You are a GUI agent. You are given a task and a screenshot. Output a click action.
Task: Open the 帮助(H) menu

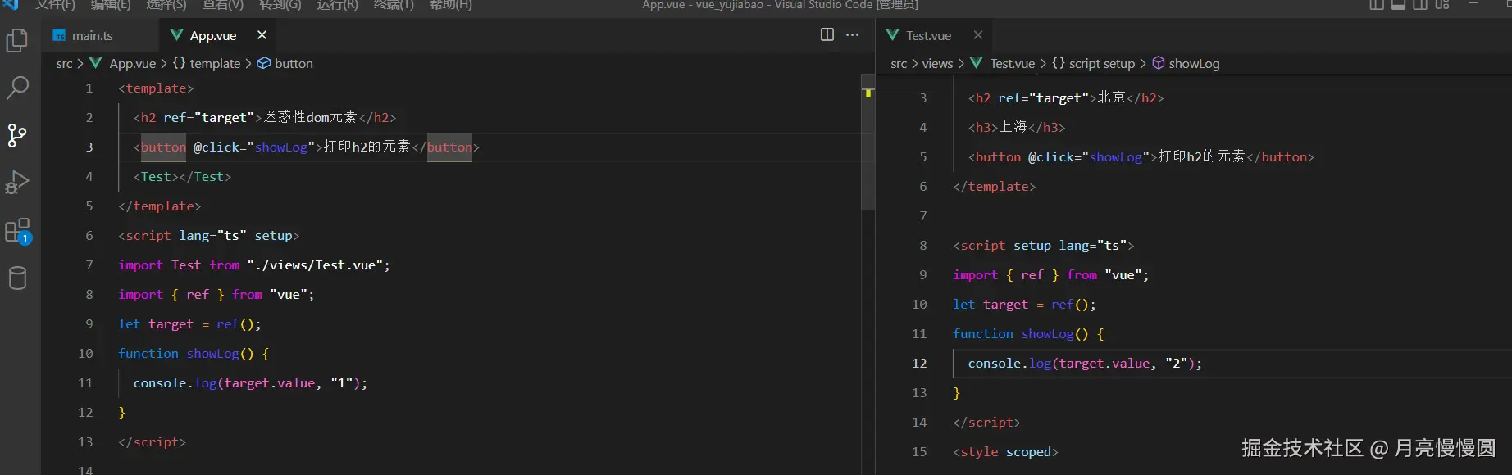(451, 5)
